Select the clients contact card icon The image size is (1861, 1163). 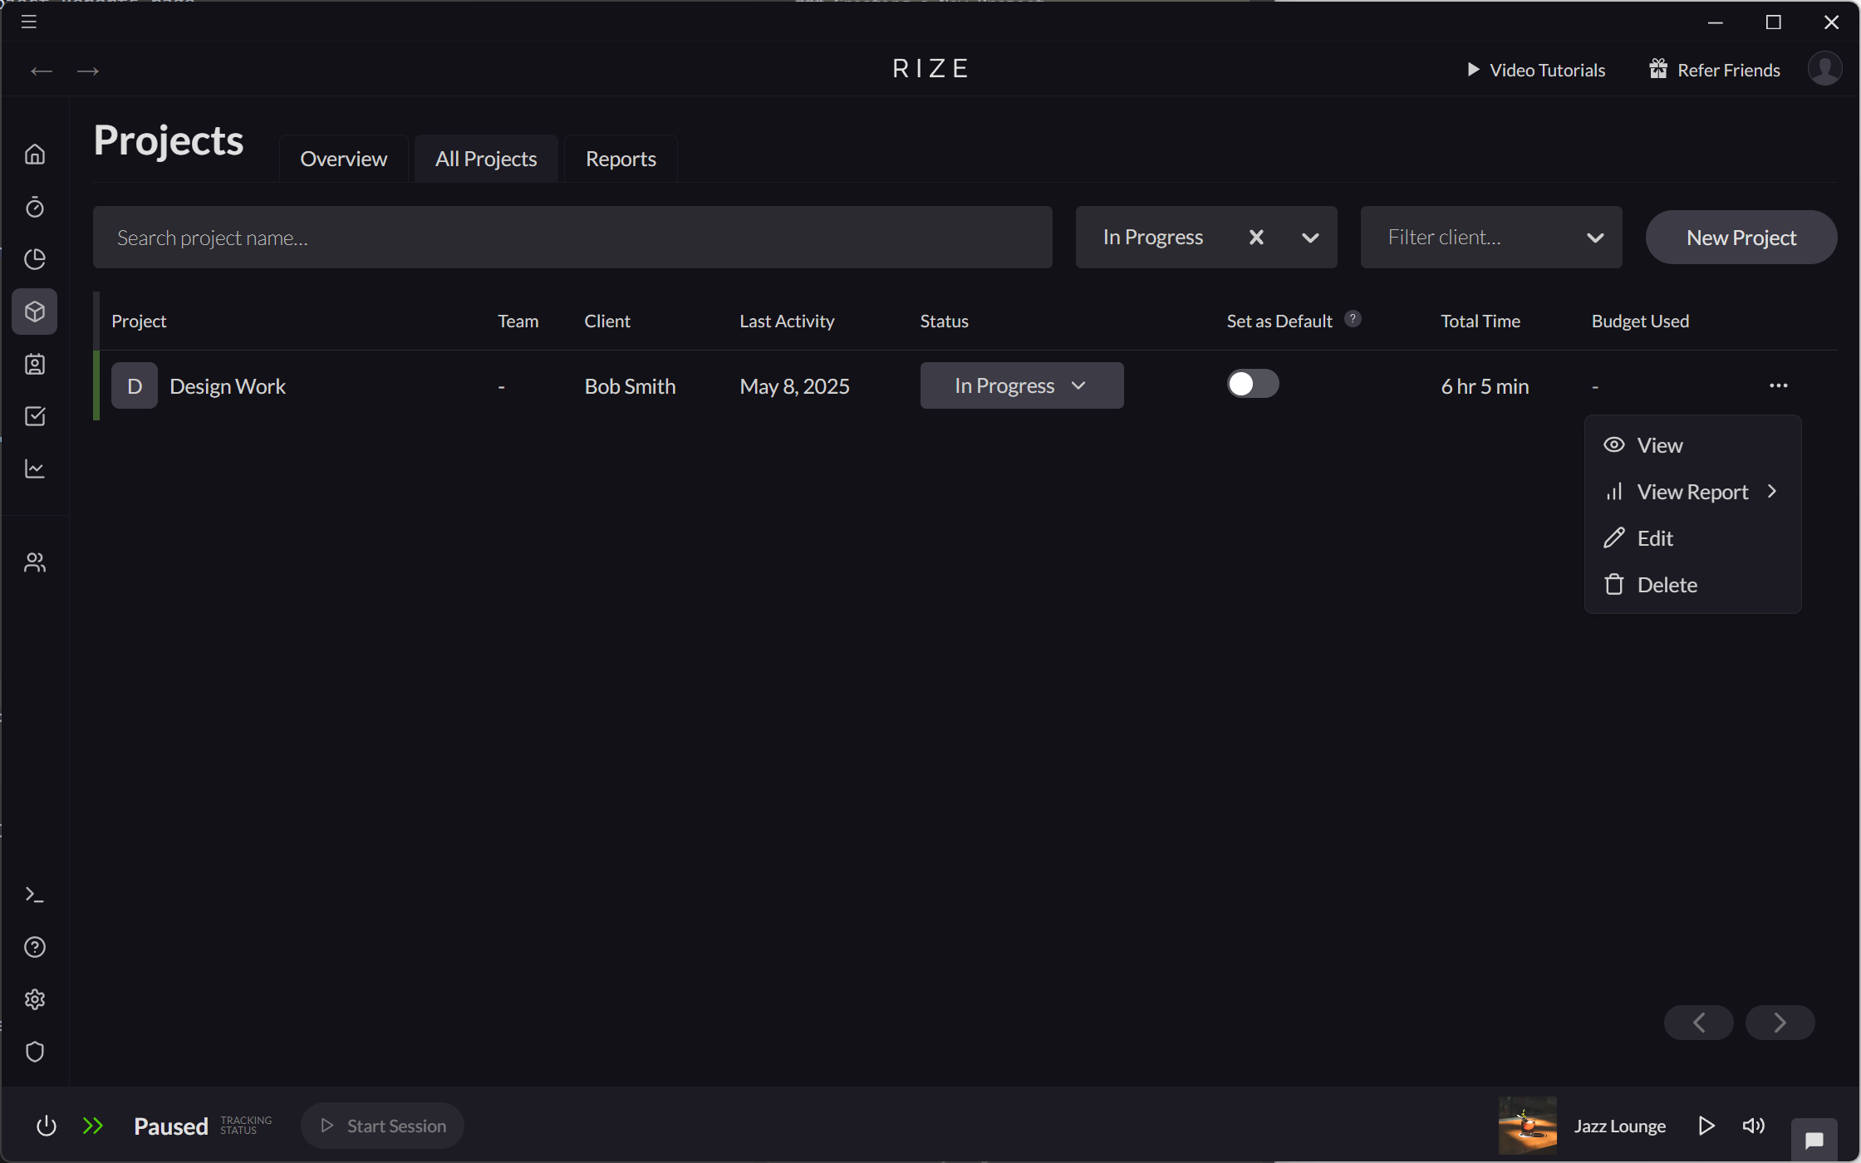[35, 364]
